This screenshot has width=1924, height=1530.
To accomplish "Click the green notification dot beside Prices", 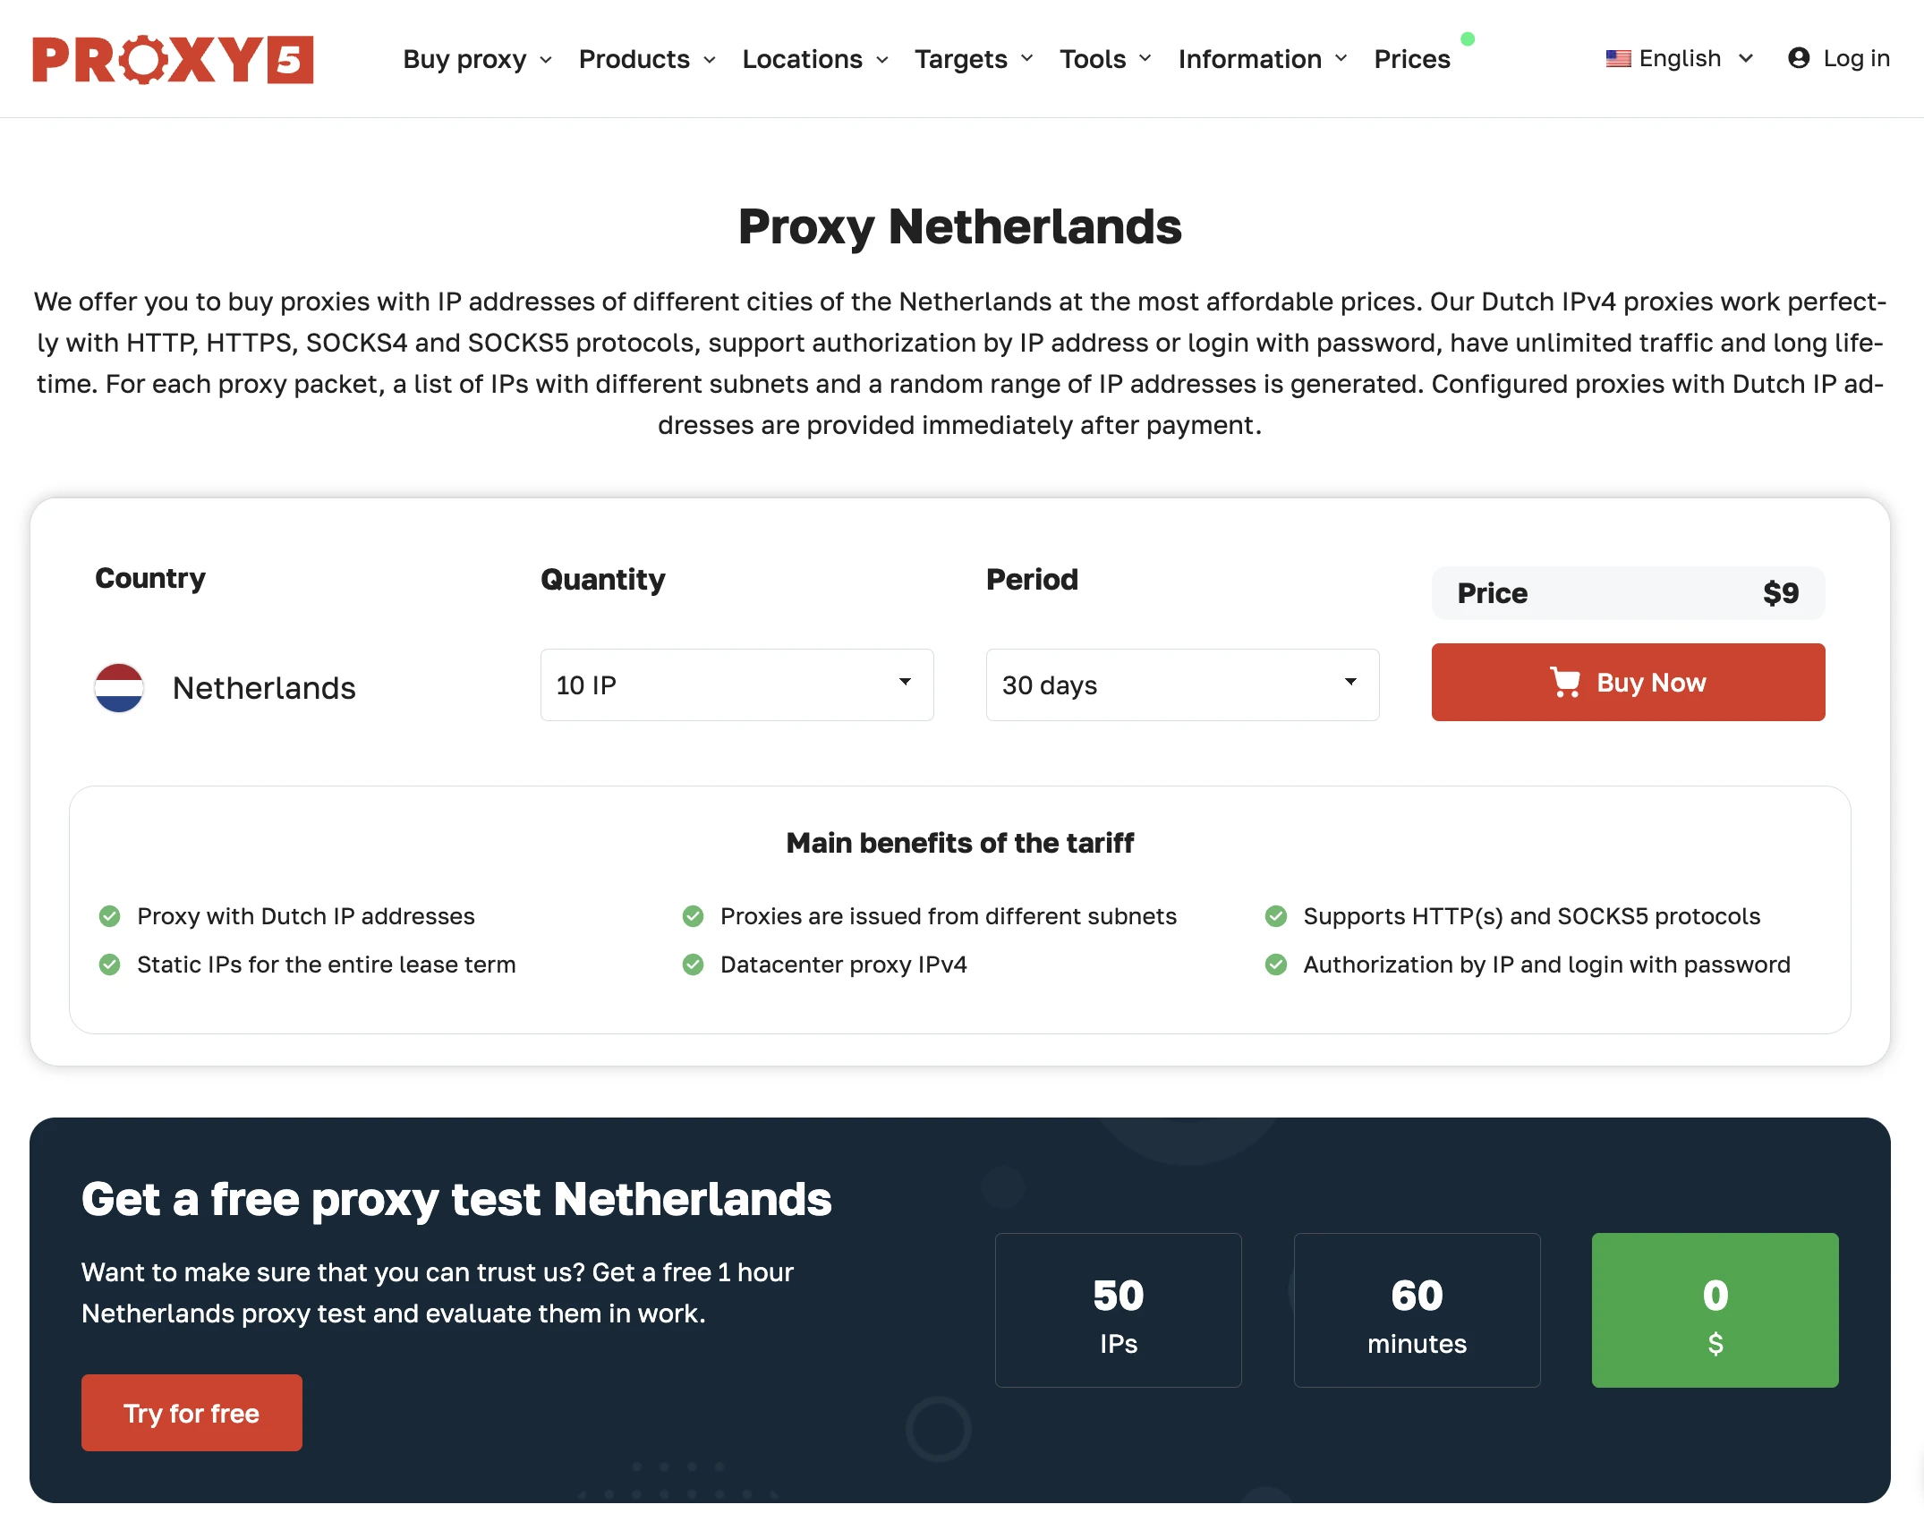I will [x=1468, y=39].
